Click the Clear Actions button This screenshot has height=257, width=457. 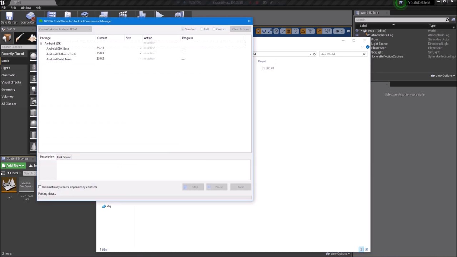[240, 29]
